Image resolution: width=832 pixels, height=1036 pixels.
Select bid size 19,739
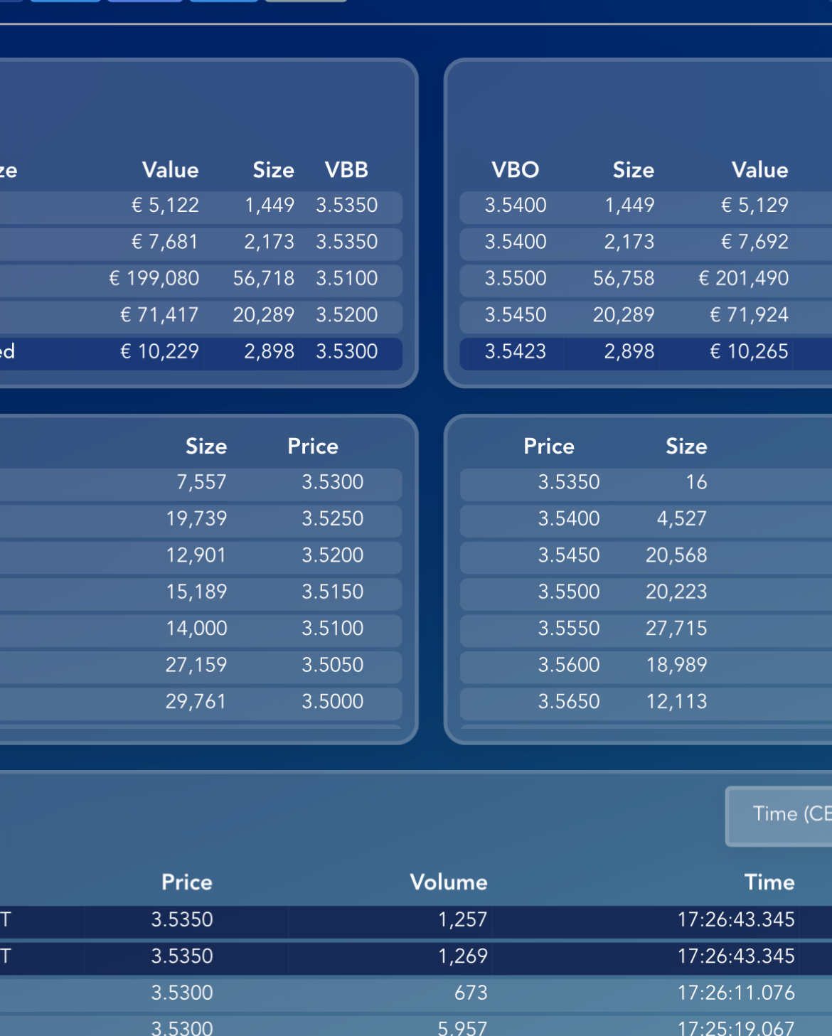point(196,519)
